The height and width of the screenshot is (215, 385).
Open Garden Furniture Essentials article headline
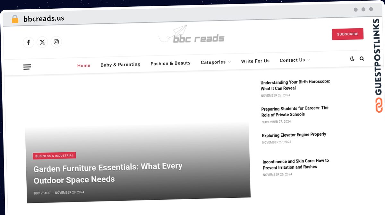108,173
